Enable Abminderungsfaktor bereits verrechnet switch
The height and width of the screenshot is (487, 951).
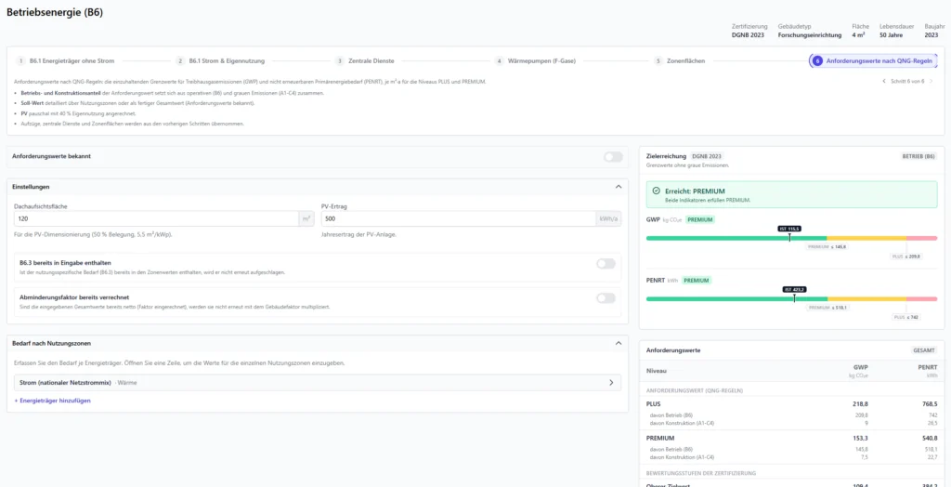pos(606,298)
